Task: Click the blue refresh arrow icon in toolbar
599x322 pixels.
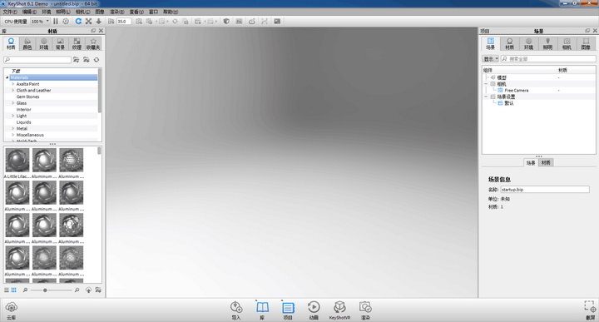Action: click(78, 22)
